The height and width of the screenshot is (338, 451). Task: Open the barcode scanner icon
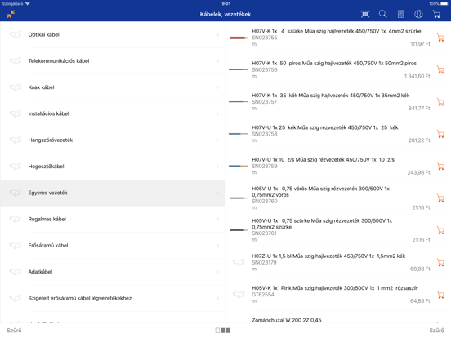tap(365, 14)
